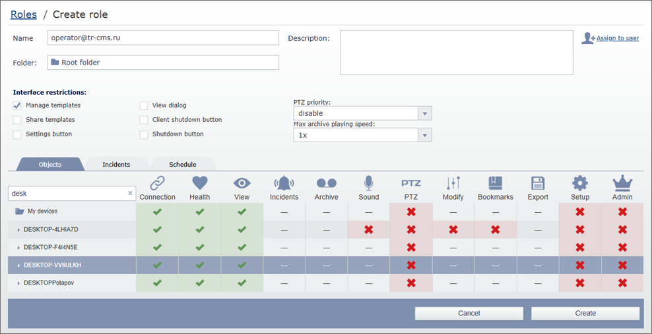Click the View eye column icon
The width and height of the screenshot is (652, 334).
tap(242, 183)
